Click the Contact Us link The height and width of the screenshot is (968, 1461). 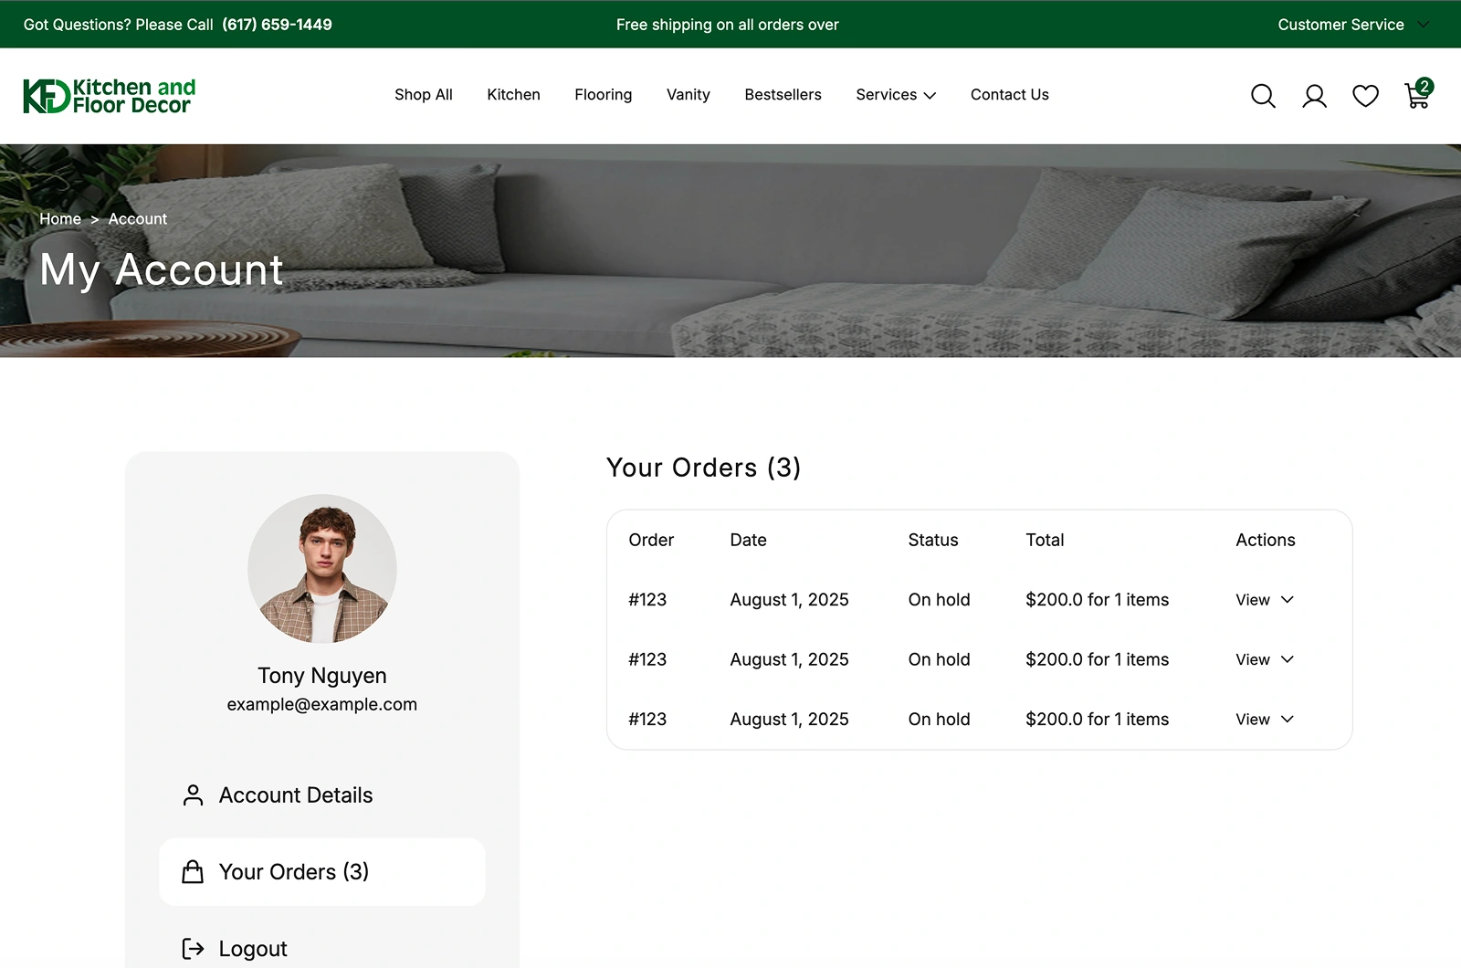click(1010, 95)
